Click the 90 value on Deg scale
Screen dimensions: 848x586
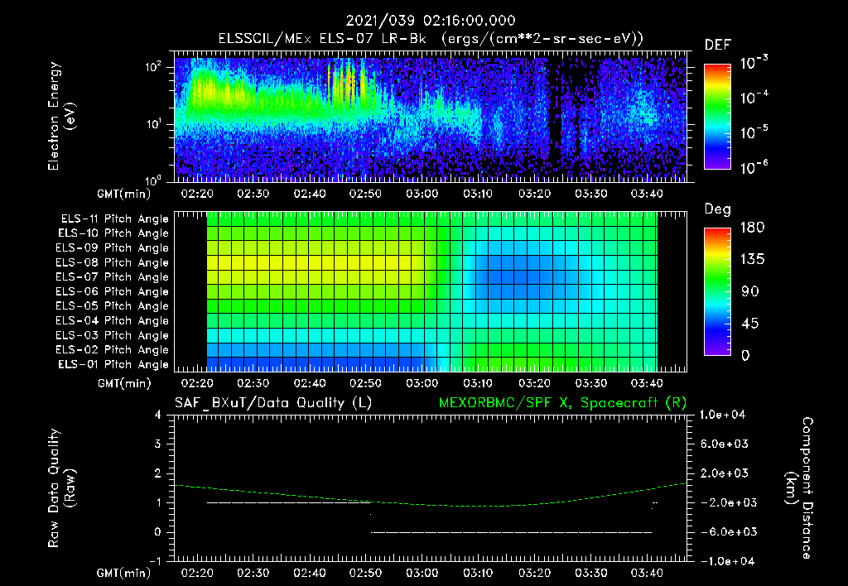750,291
